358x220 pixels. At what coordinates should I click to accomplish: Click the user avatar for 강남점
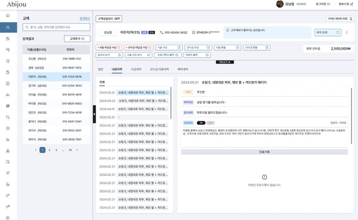pos(280,4)
